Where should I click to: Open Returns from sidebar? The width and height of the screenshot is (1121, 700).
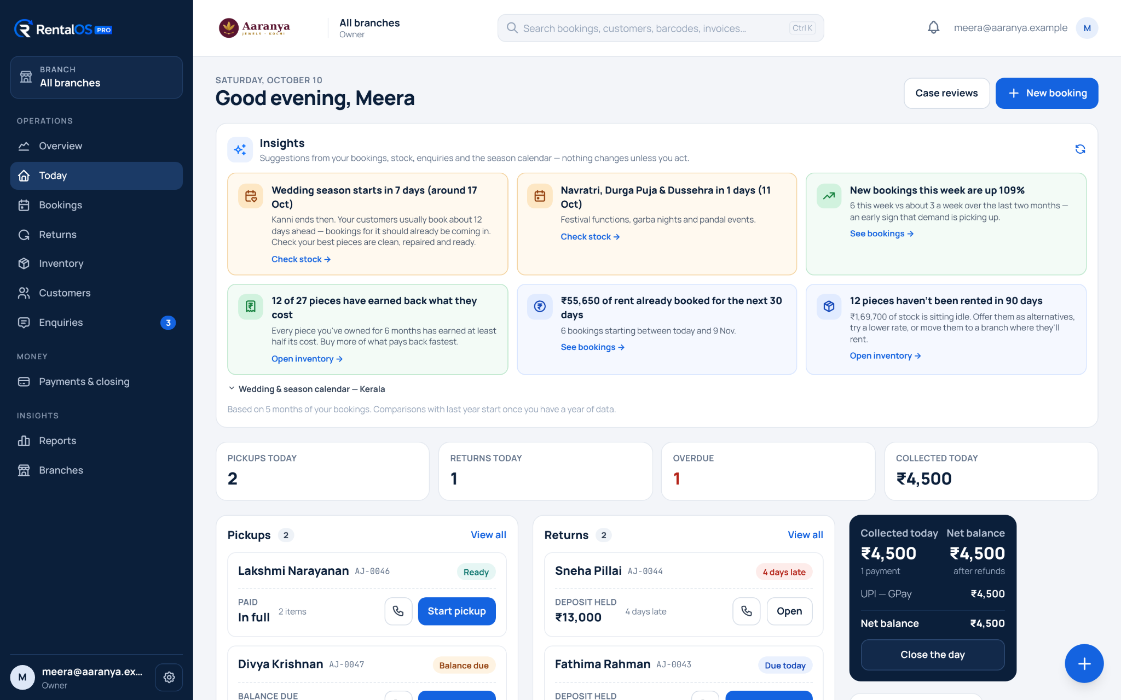(x=96, y=235)
